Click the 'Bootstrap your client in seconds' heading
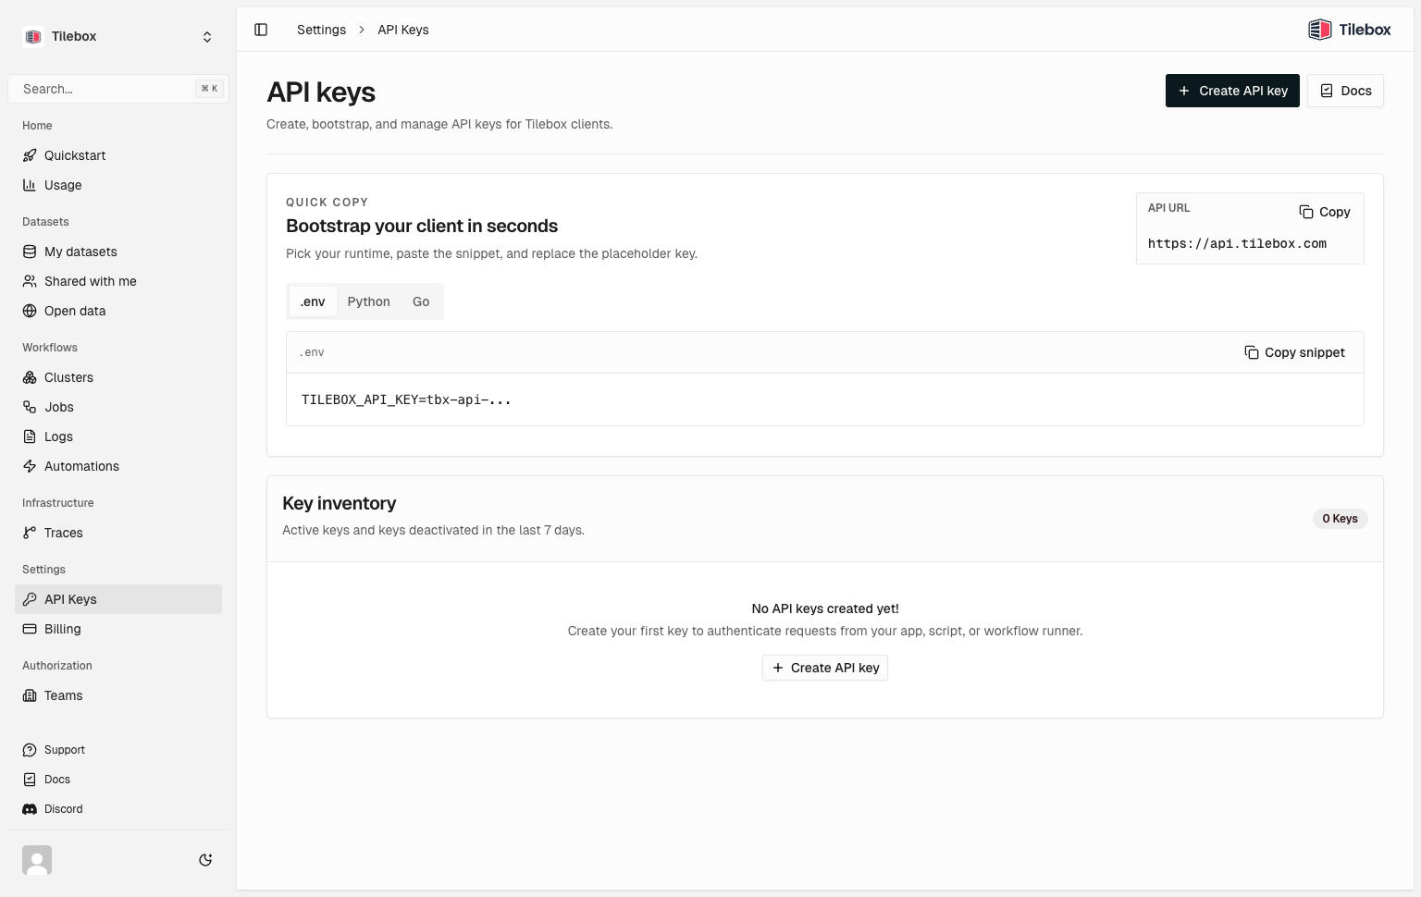1421x897 pixels. coord(422,226)
